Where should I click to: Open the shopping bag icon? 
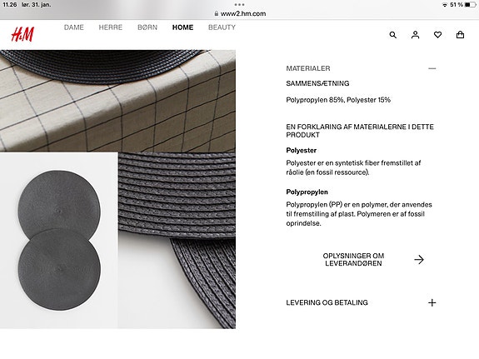click(460, 35)
